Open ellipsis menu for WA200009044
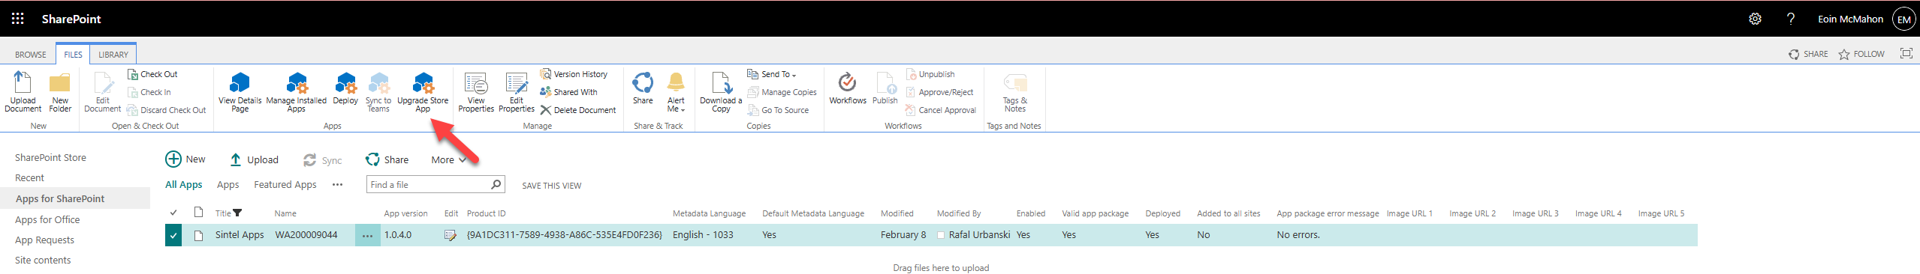 tap(367, 235)
